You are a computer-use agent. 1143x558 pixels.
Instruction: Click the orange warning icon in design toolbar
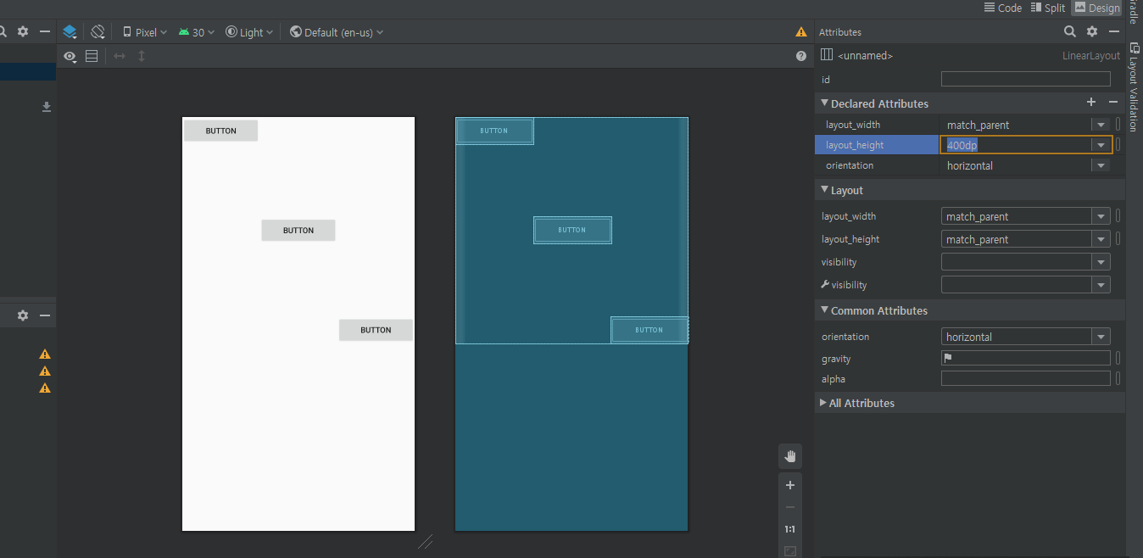pos(801,32)
